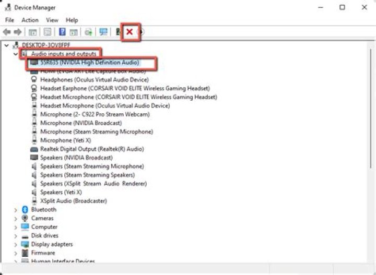The image size is (376, 275).
Task: Click the Speakers (Yeti X) speaker icon
Action: 34,192
